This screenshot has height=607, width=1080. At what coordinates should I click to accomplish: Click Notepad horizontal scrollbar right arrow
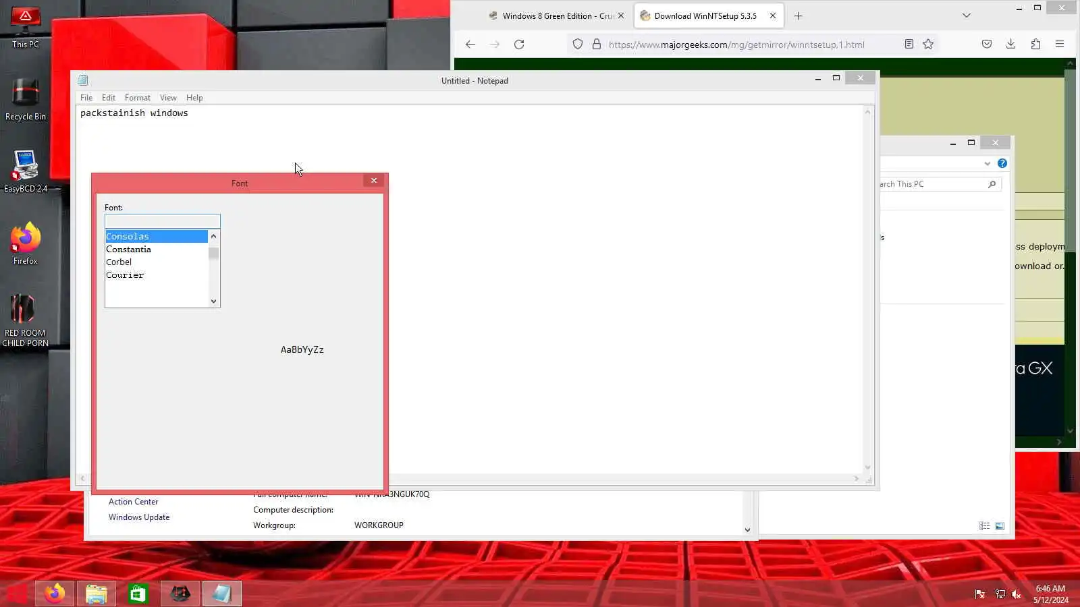(x=857, y=479)
